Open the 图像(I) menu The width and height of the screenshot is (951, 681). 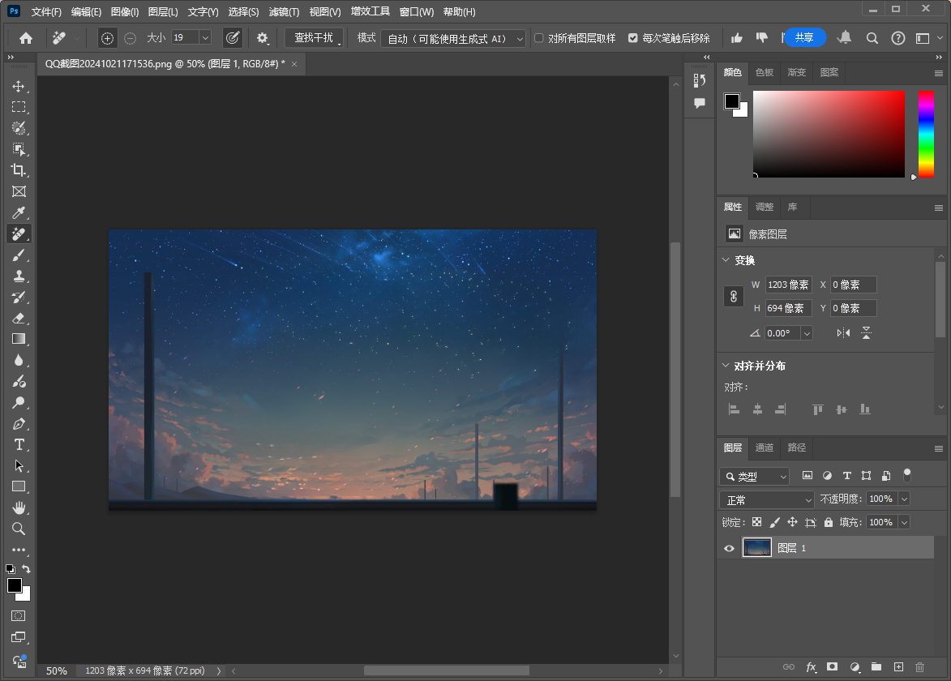click(125, 11)
